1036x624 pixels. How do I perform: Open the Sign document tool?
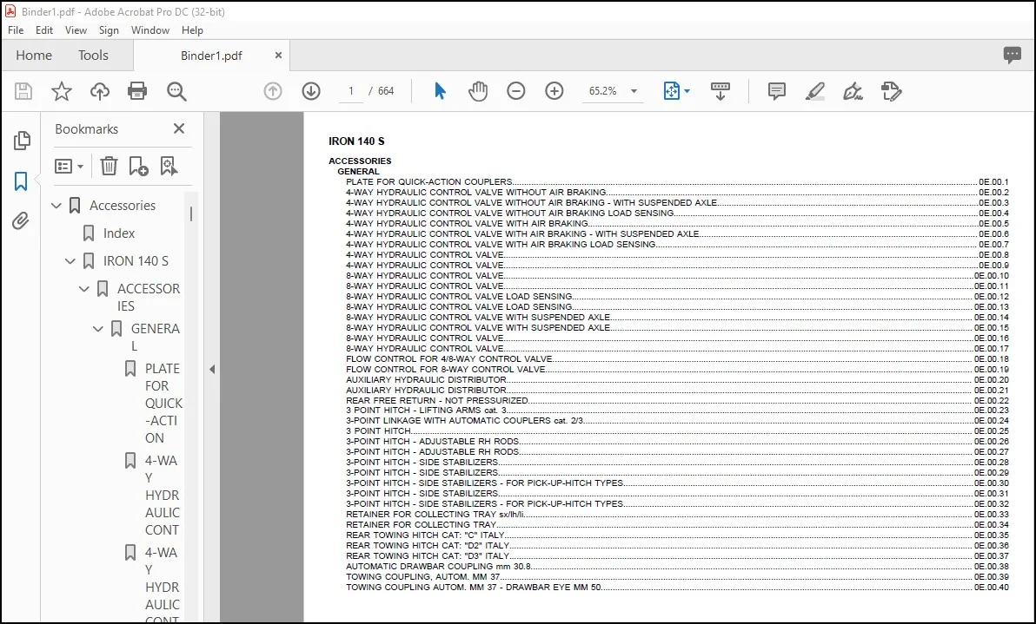tap(853, 91)
